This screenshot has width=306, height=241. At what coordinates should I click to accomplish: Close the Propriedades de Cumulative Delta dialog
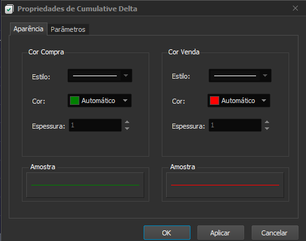(295, 8)
